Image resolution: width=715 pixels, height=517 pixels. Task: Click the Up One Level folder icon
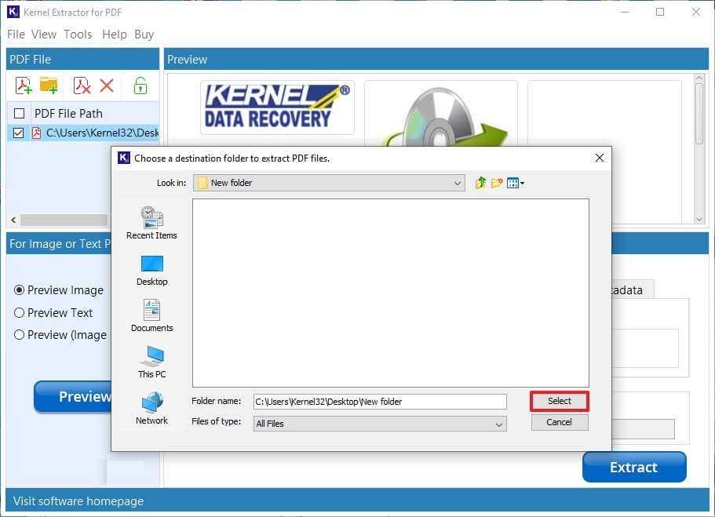pyautogui.click(x=480, y=183)
